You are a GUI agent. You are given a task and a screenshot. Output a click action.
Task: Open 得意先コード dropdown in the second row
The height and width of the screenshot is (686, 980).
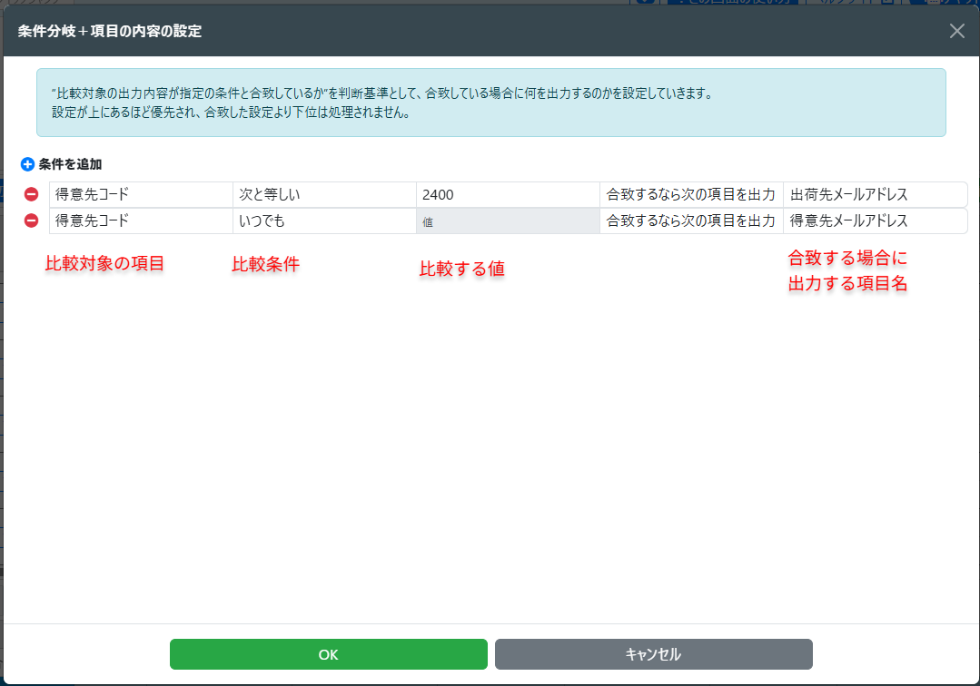point(141,220)
